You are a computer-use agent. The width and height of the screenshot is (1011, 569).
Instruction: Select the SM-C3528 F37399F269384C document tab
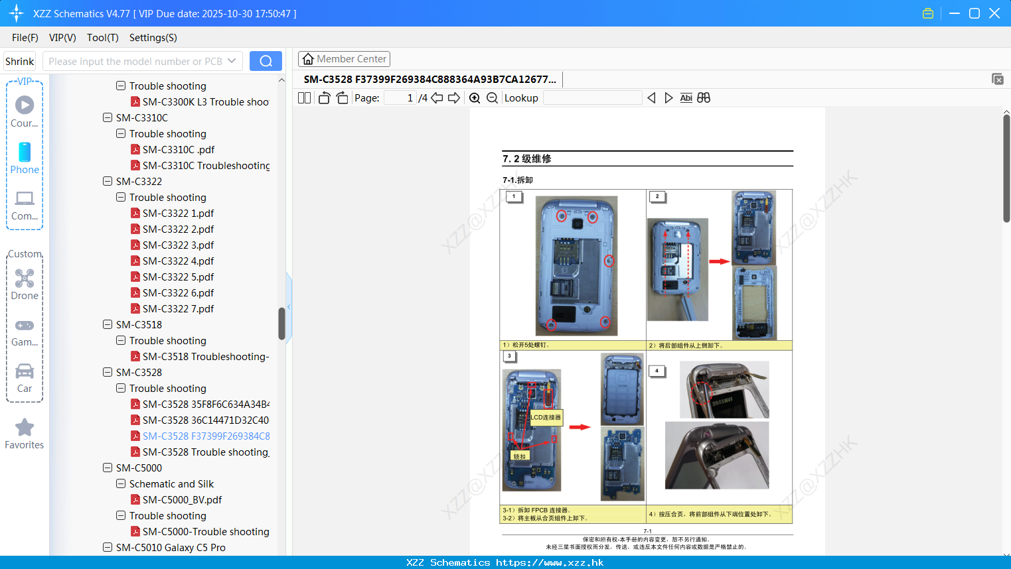pyautogui.click(x=430, y=79)
